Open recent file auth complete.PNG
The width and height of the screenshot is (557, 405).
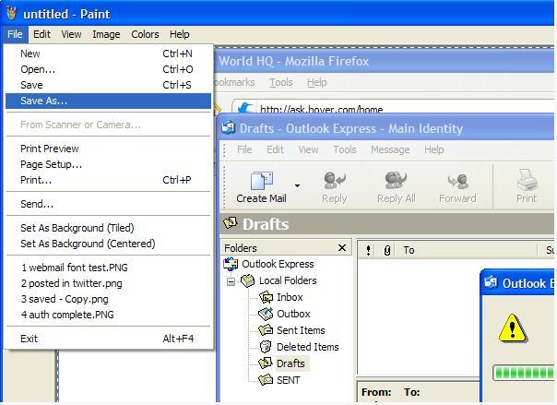108,315
